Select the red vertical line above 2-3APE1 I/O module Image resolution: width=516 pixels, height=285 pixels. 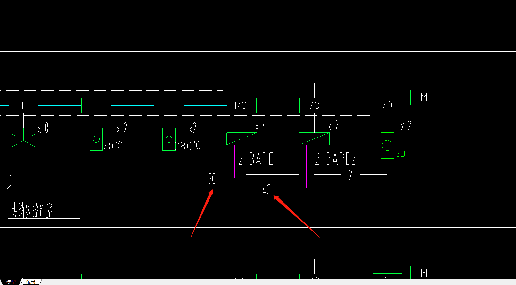(242, 91)
